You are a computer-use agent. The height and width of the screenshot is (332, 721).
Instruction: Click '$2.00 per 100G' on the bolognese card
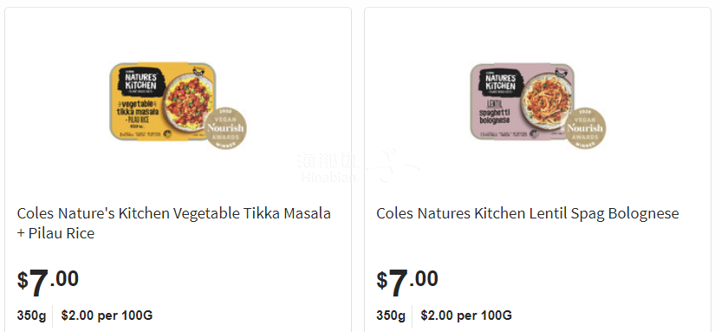pos(466,316)
